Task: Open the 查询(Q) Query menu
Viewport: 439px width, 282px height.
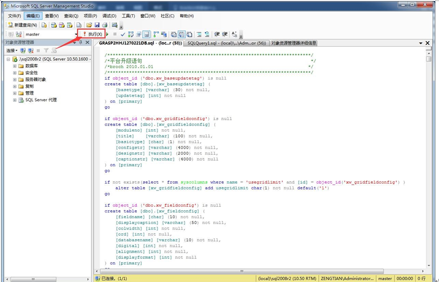Action: [x=71, y=16]
